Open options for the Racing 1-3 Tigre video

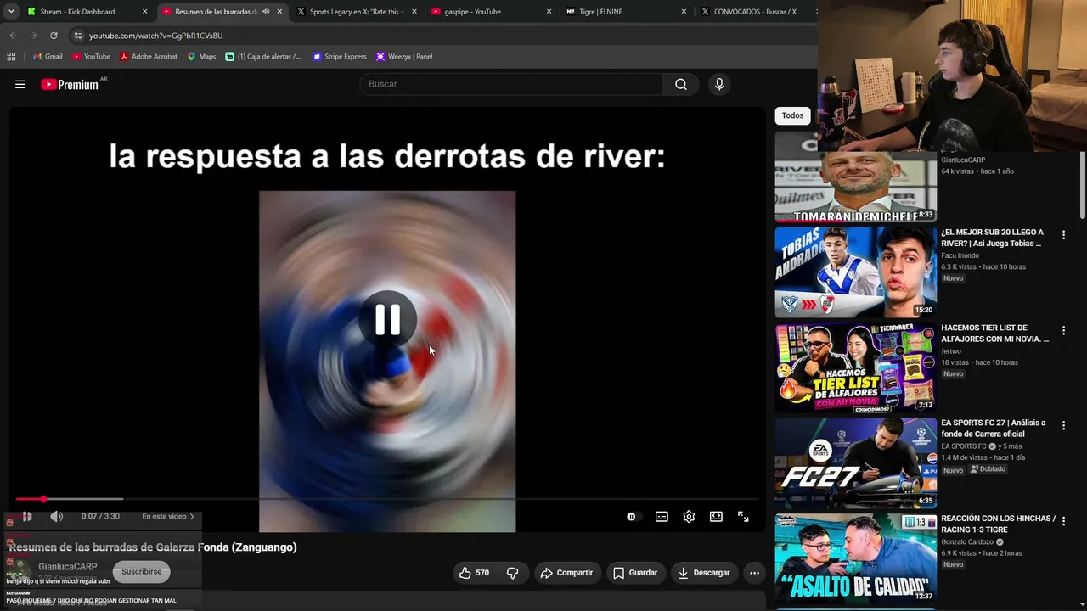pos(1063,521)
